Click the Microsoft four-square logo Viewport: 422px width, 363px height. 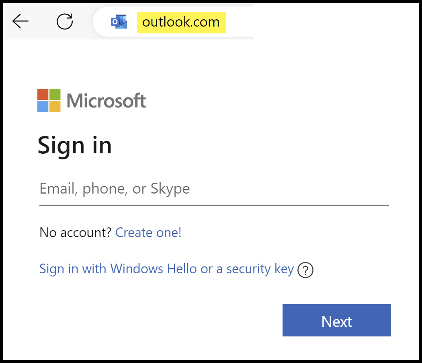pos(48,100)
